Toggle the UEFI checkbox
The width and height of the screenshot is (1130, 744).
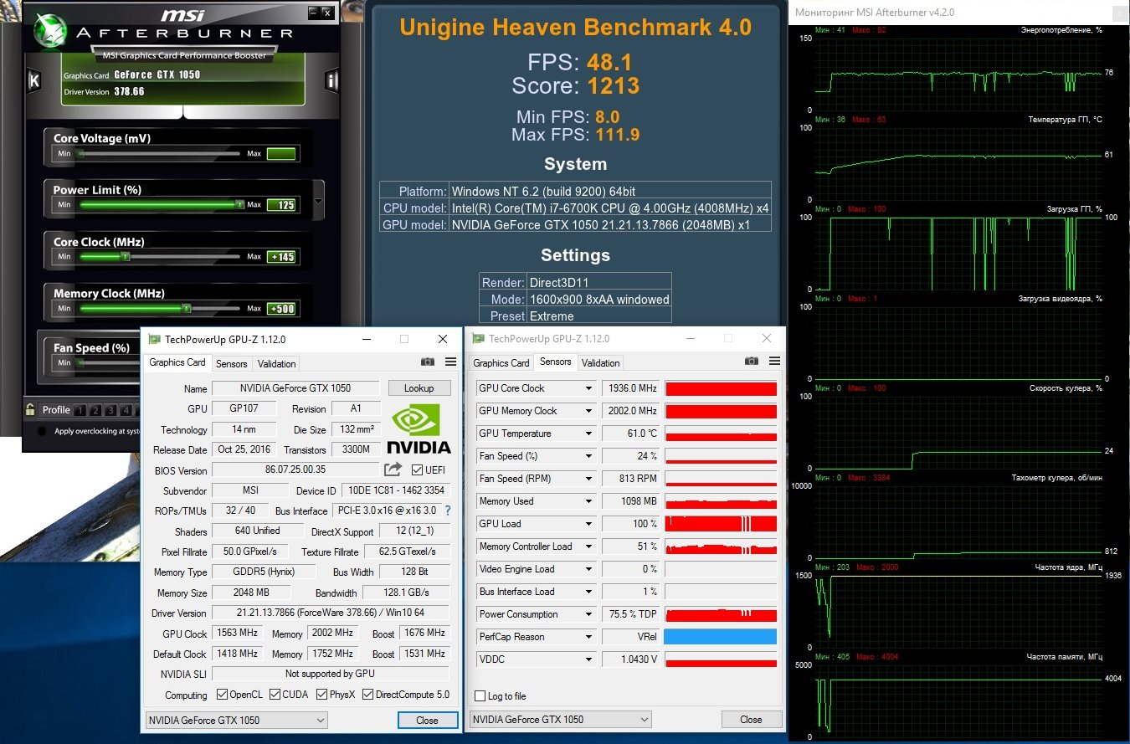point(417,470)
